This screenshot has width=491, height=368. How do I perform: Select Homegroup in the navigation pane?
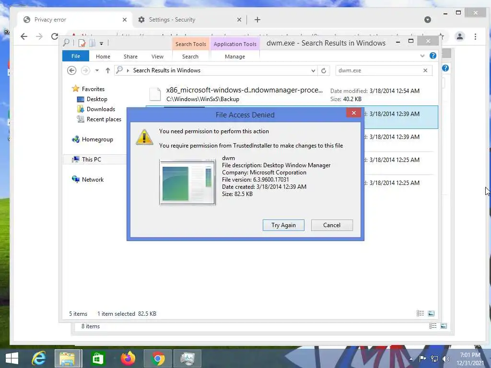pos(97,139)
